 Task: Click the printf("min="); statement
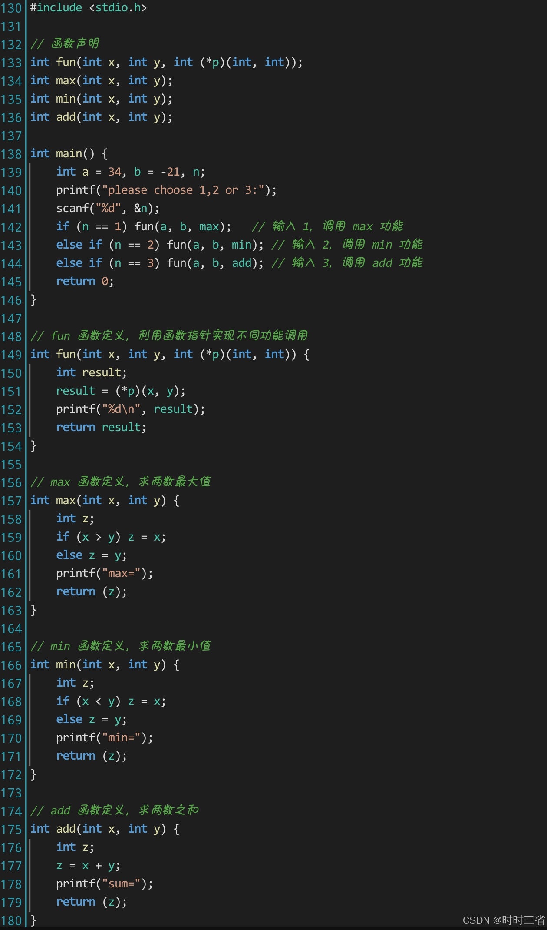click(104, 738)
